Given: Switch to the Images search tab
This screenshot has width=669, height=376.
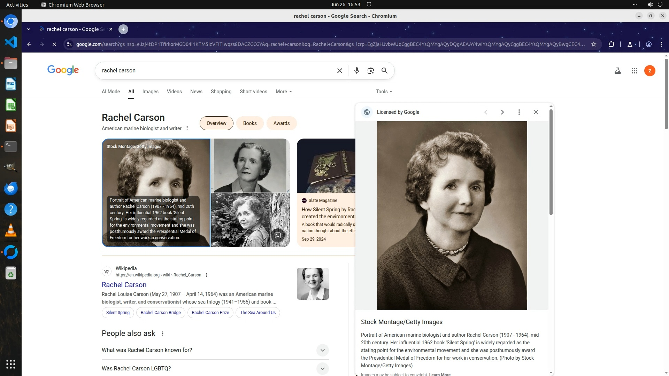Looking at the screenshot, I should pos(150,92).
